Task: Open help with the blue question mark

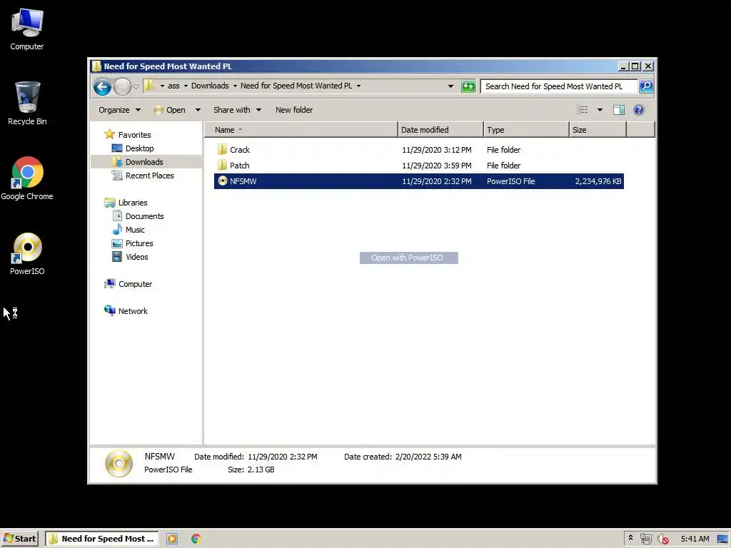Action: pyautogui.click(x=639, y=110)
